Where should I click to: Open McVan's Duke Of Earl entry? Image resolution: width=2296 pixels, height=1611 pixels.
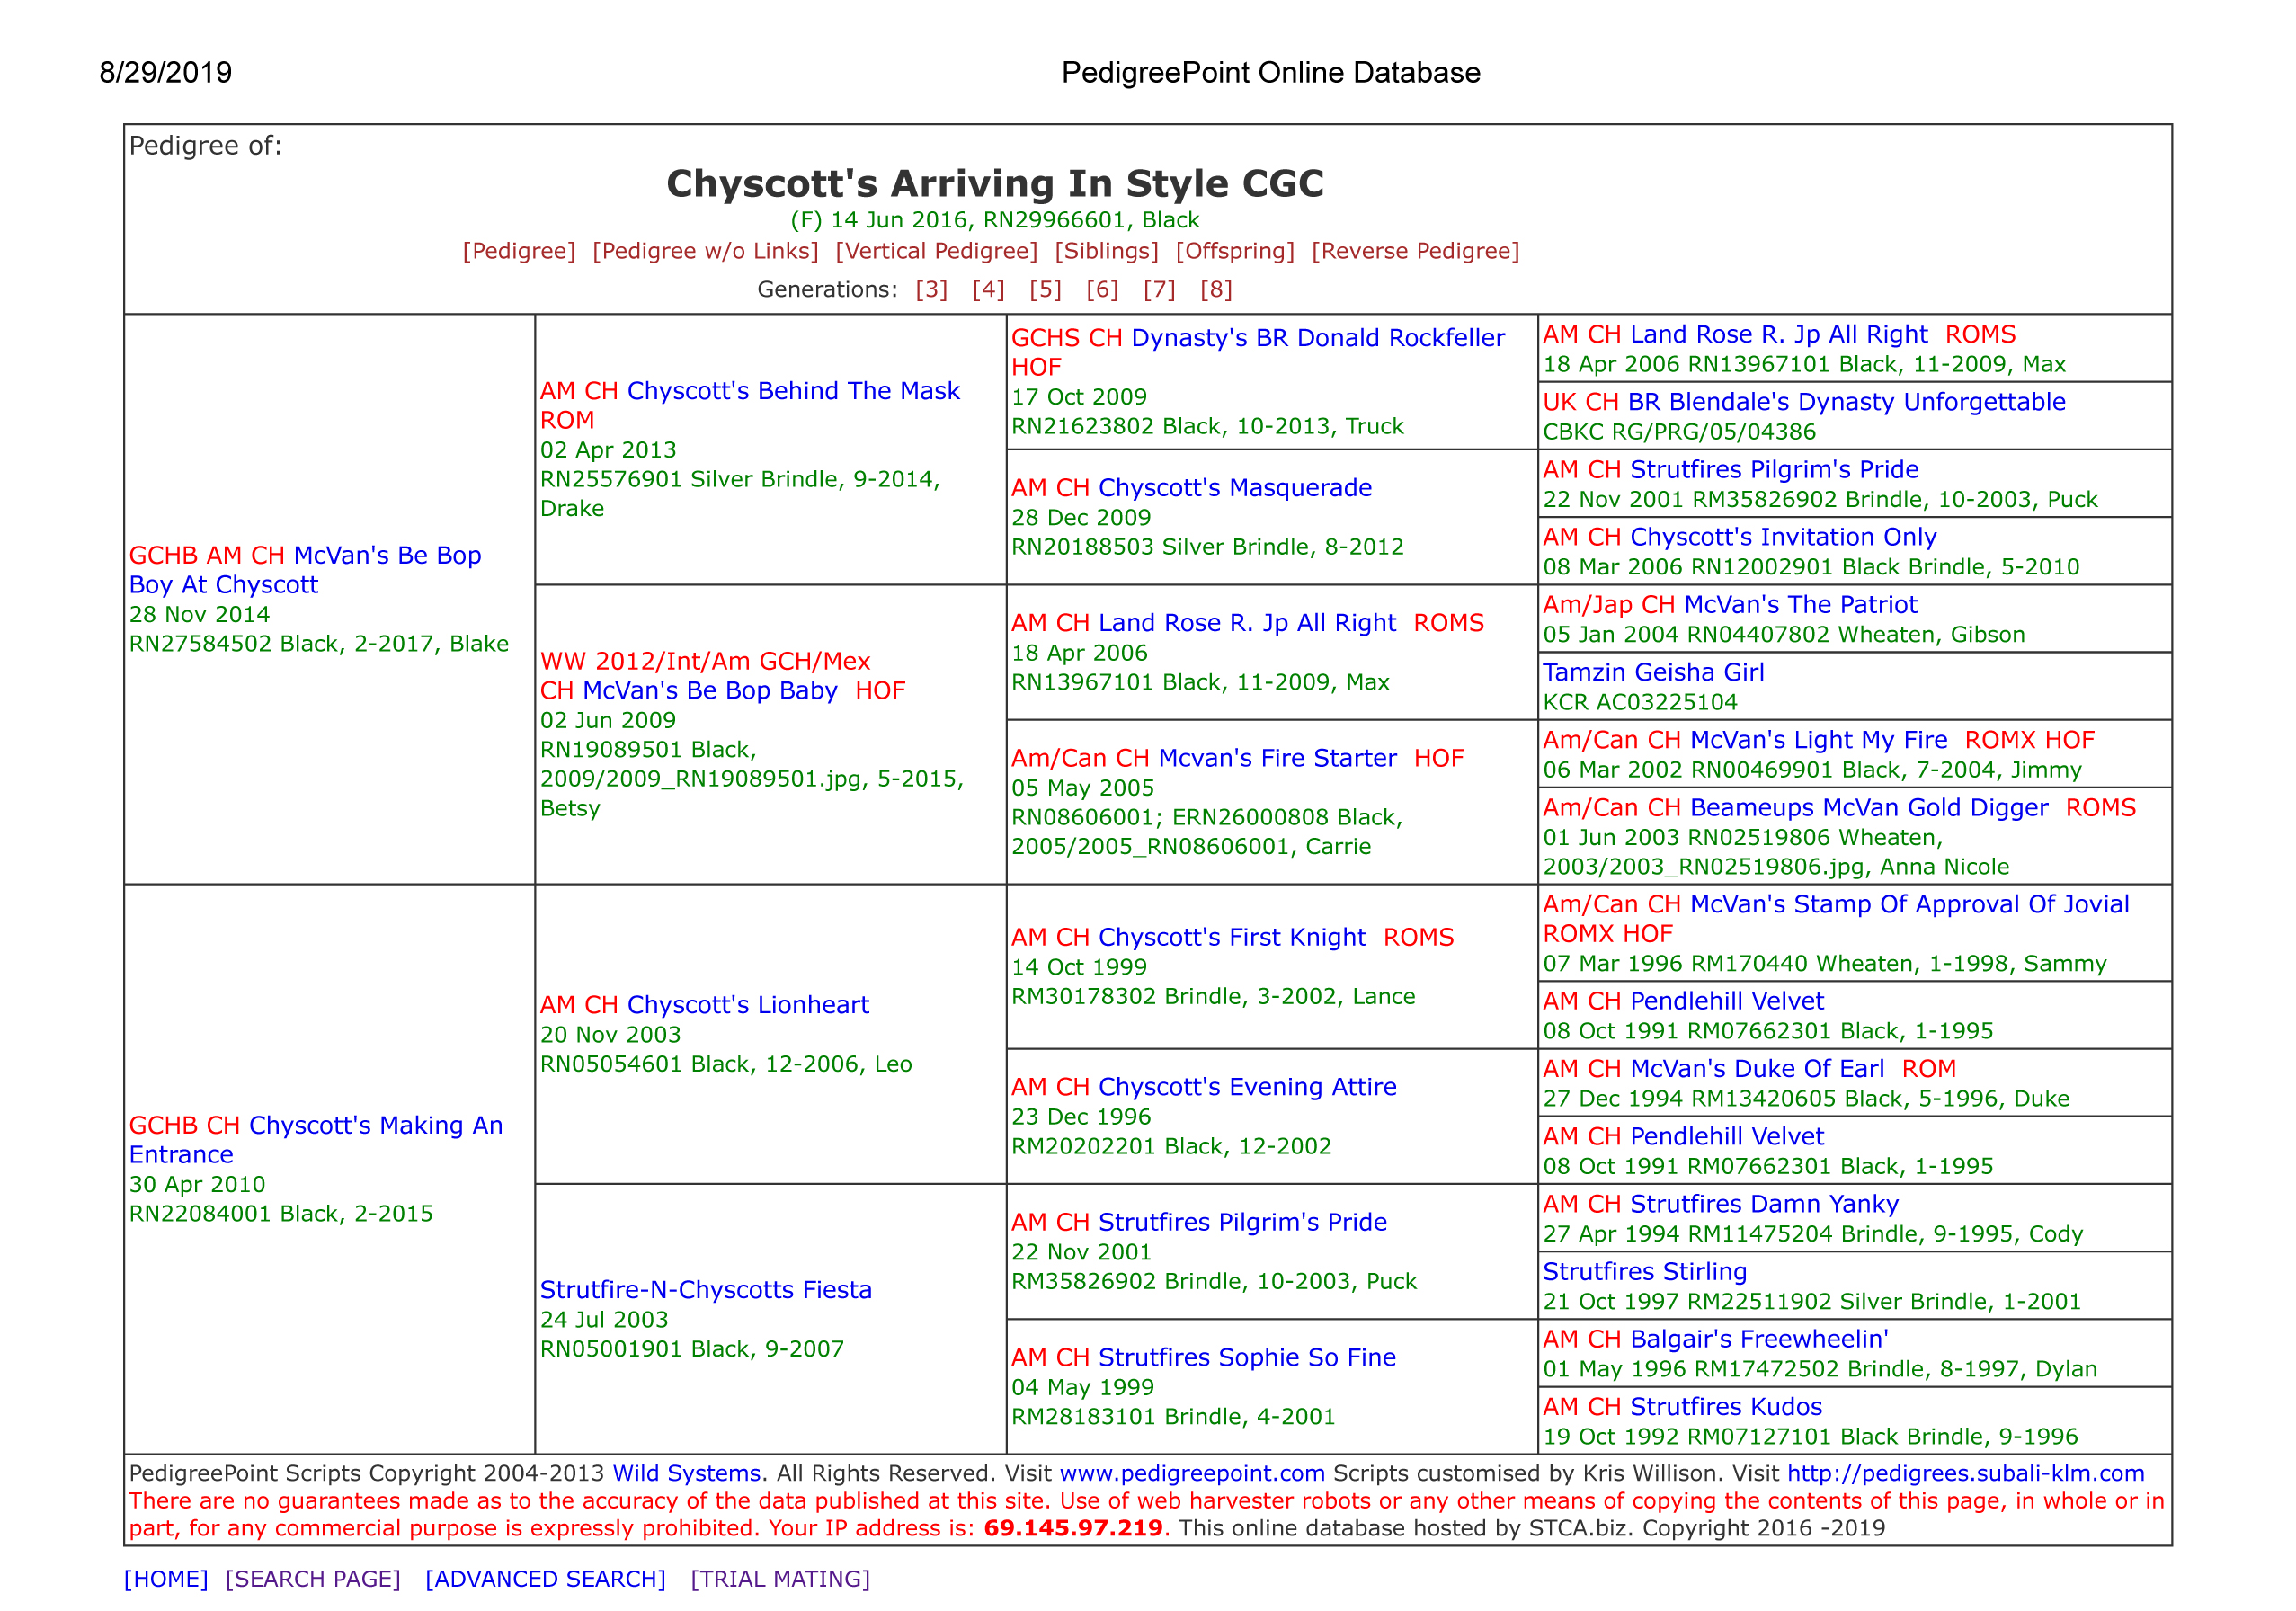tap(1757, 1068)
